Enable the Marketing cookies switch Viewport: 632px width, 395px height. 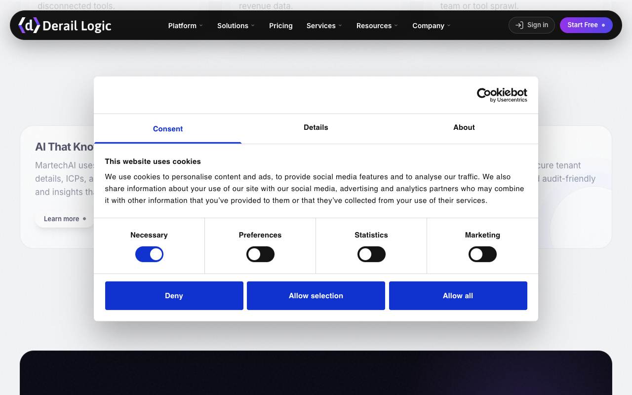click(x=482, y=254)
